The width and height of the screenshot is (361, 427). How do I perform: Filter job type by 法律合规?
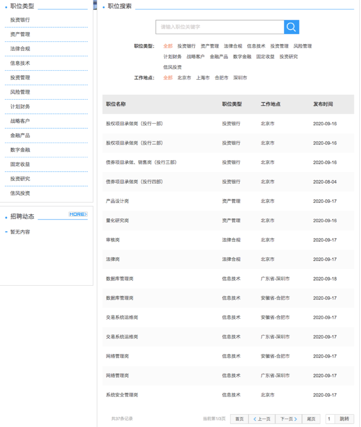tap(233, 46)
